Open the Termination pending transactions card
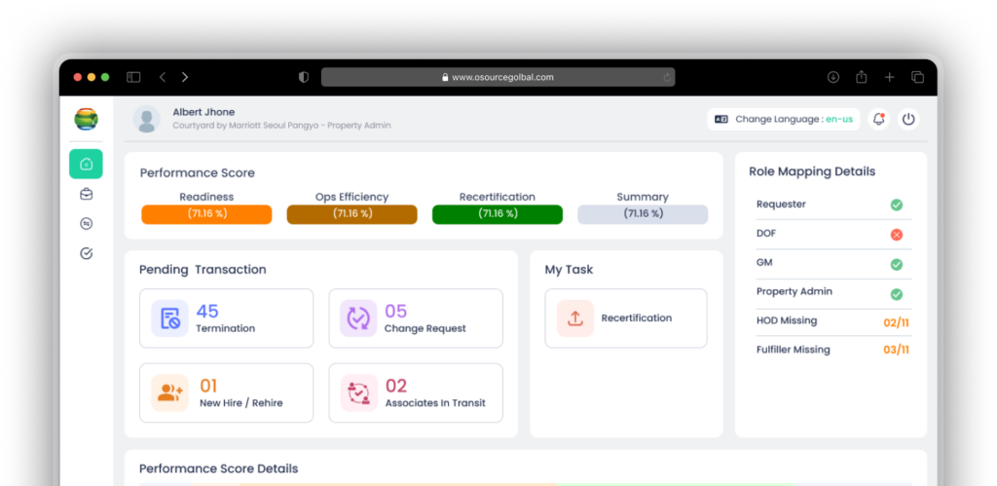 226,318
